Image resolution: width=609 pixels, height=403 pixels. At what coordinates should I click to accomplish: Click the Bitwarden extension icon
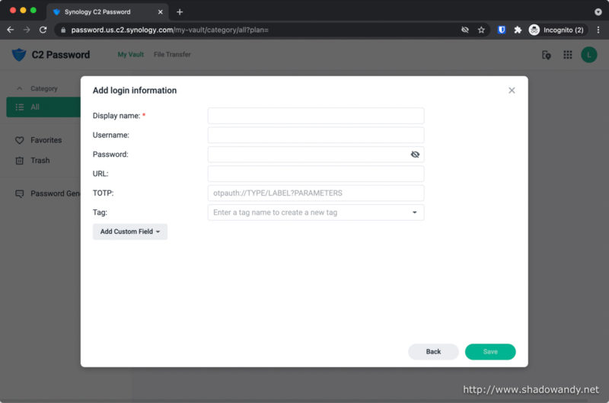[x=502, y=30]
